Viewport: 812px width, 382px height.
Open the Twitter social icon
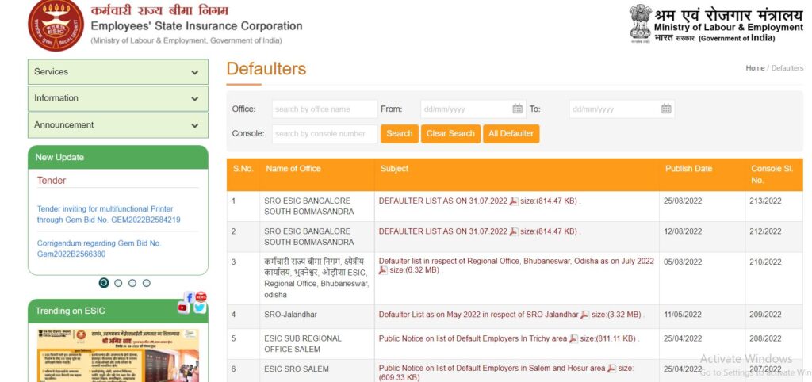pyautogui.click(x=200, y=308)
